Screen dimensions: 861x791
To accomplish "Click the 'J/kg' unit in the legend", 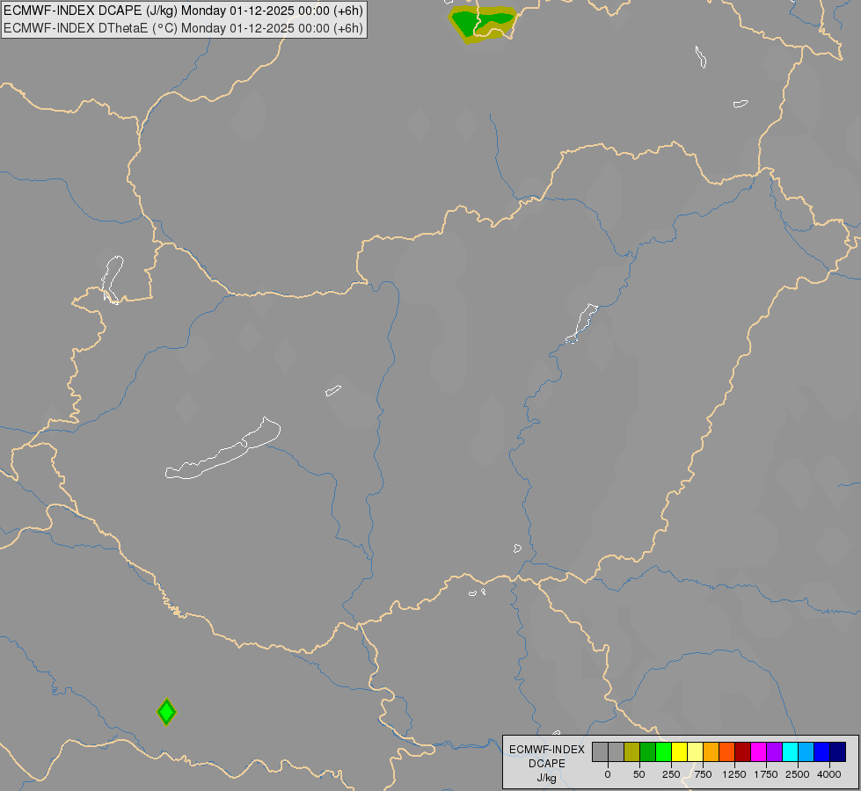I will click(x=547, y=778).
